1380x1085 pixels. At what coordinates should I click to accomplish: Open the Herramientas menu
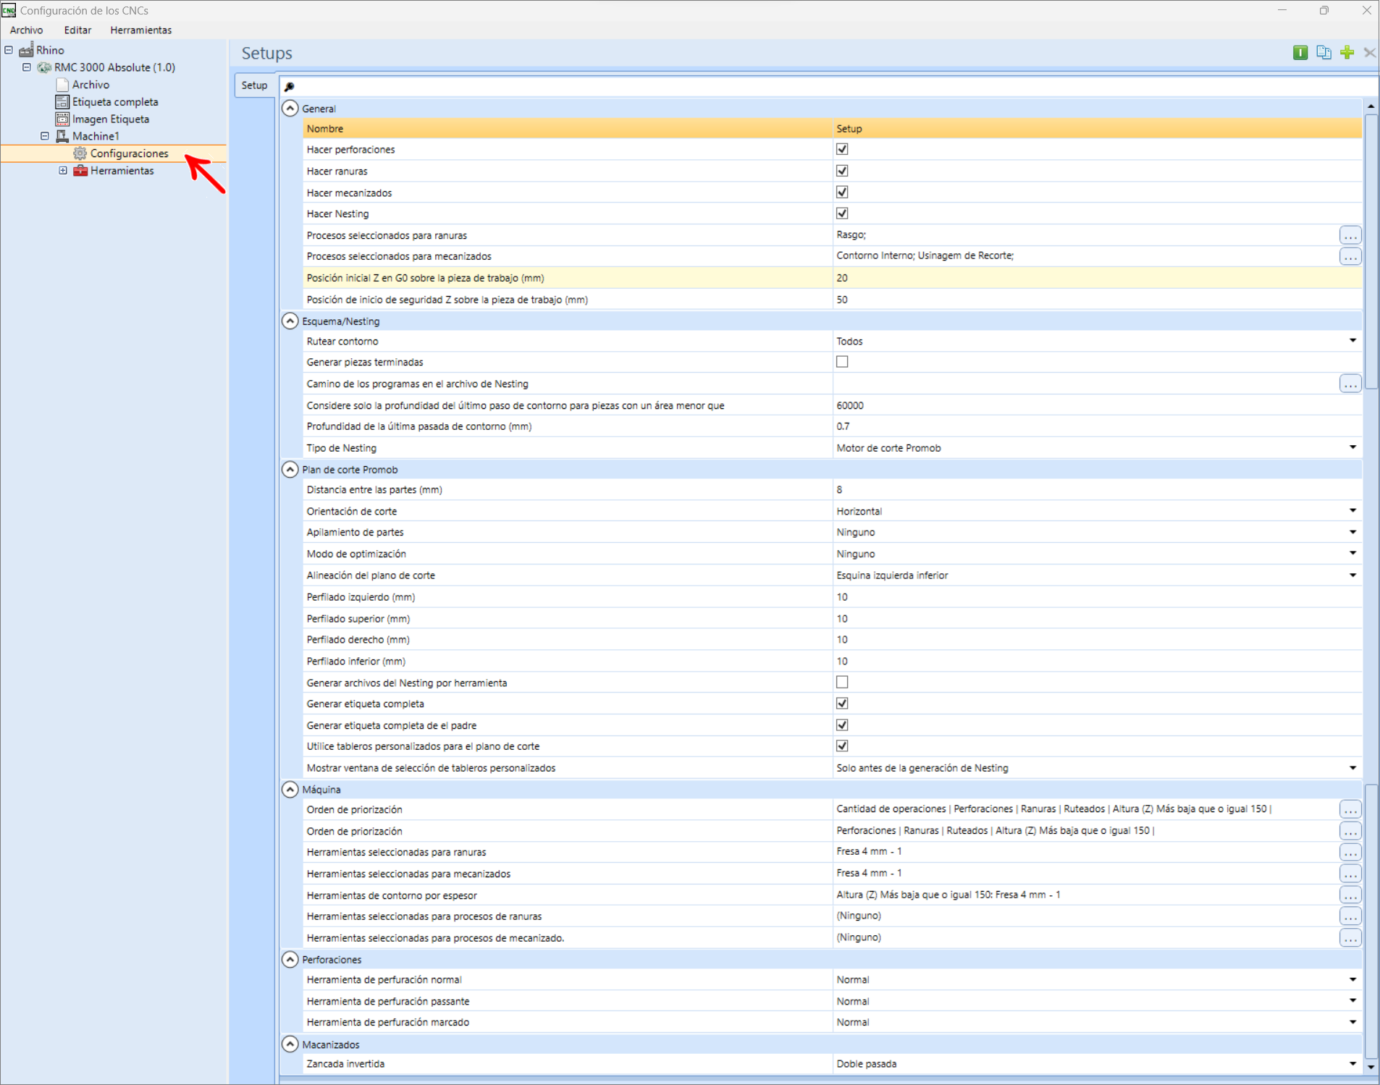(x=141, y=30)
